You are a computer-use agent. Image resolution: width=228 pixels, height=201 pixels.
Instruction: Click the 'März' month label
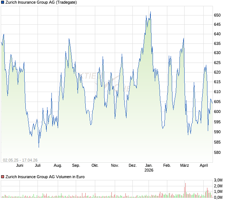coord(184,166)
